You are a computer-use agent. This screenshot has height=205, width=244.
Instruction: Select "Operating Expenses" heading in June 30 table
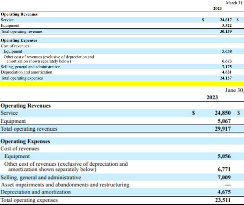pyautogui.click(x=25, y=141)
